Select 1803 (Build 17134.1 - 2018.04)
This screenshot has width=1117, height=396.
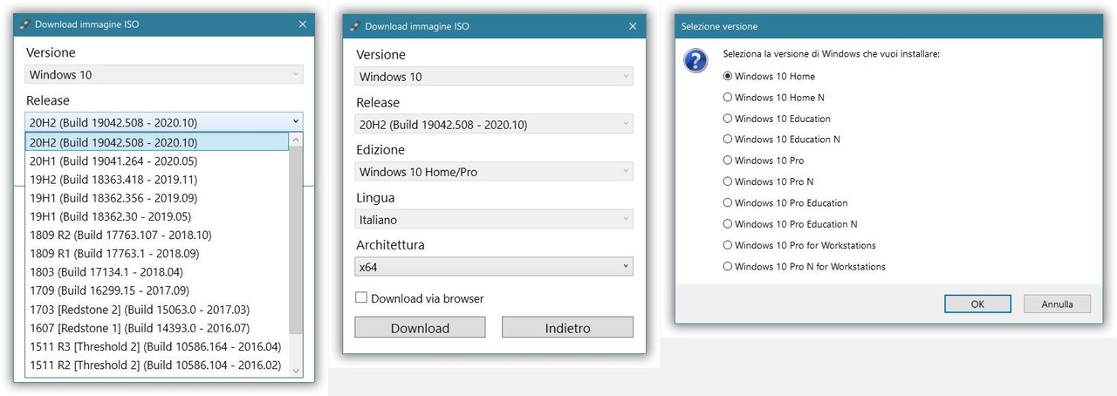click(x=157, y=272)
